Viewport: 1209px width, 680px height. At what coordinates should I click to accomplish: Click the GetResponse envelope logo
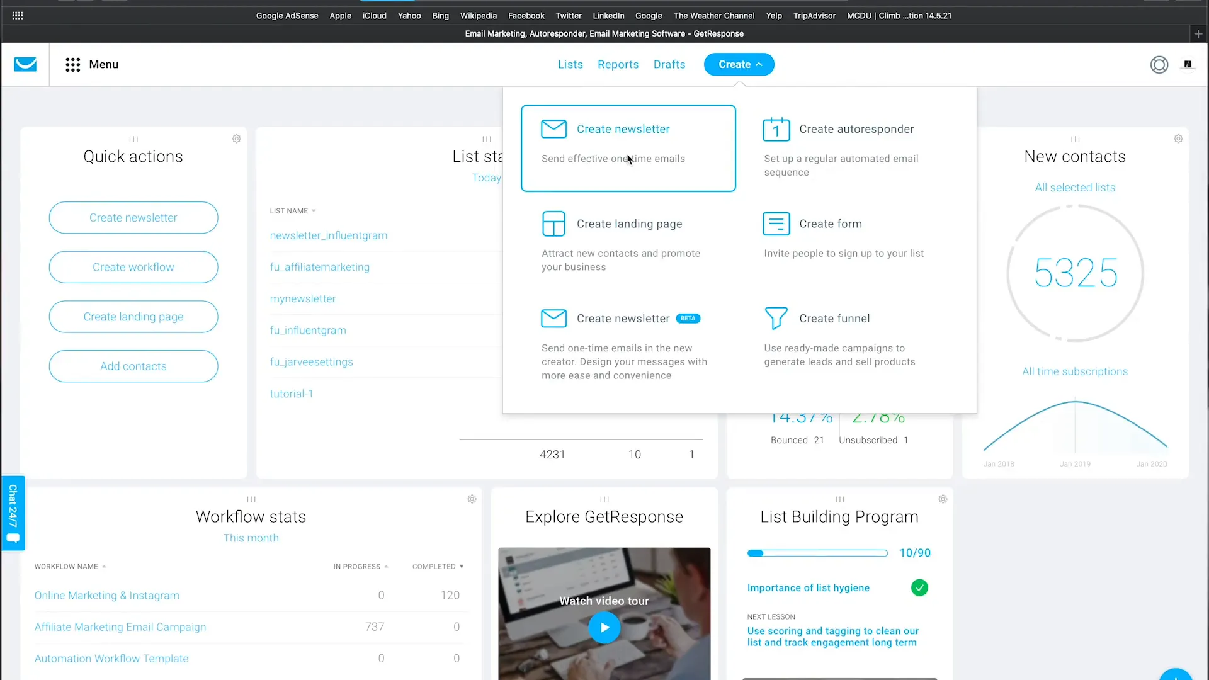[x=25, y=64]
